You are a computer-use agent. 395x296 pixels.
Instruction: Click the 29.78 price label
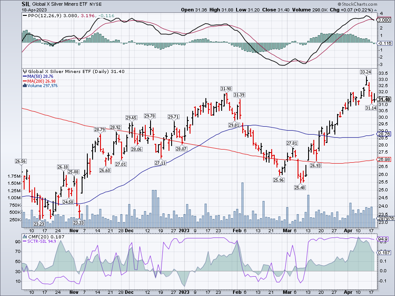150,116
